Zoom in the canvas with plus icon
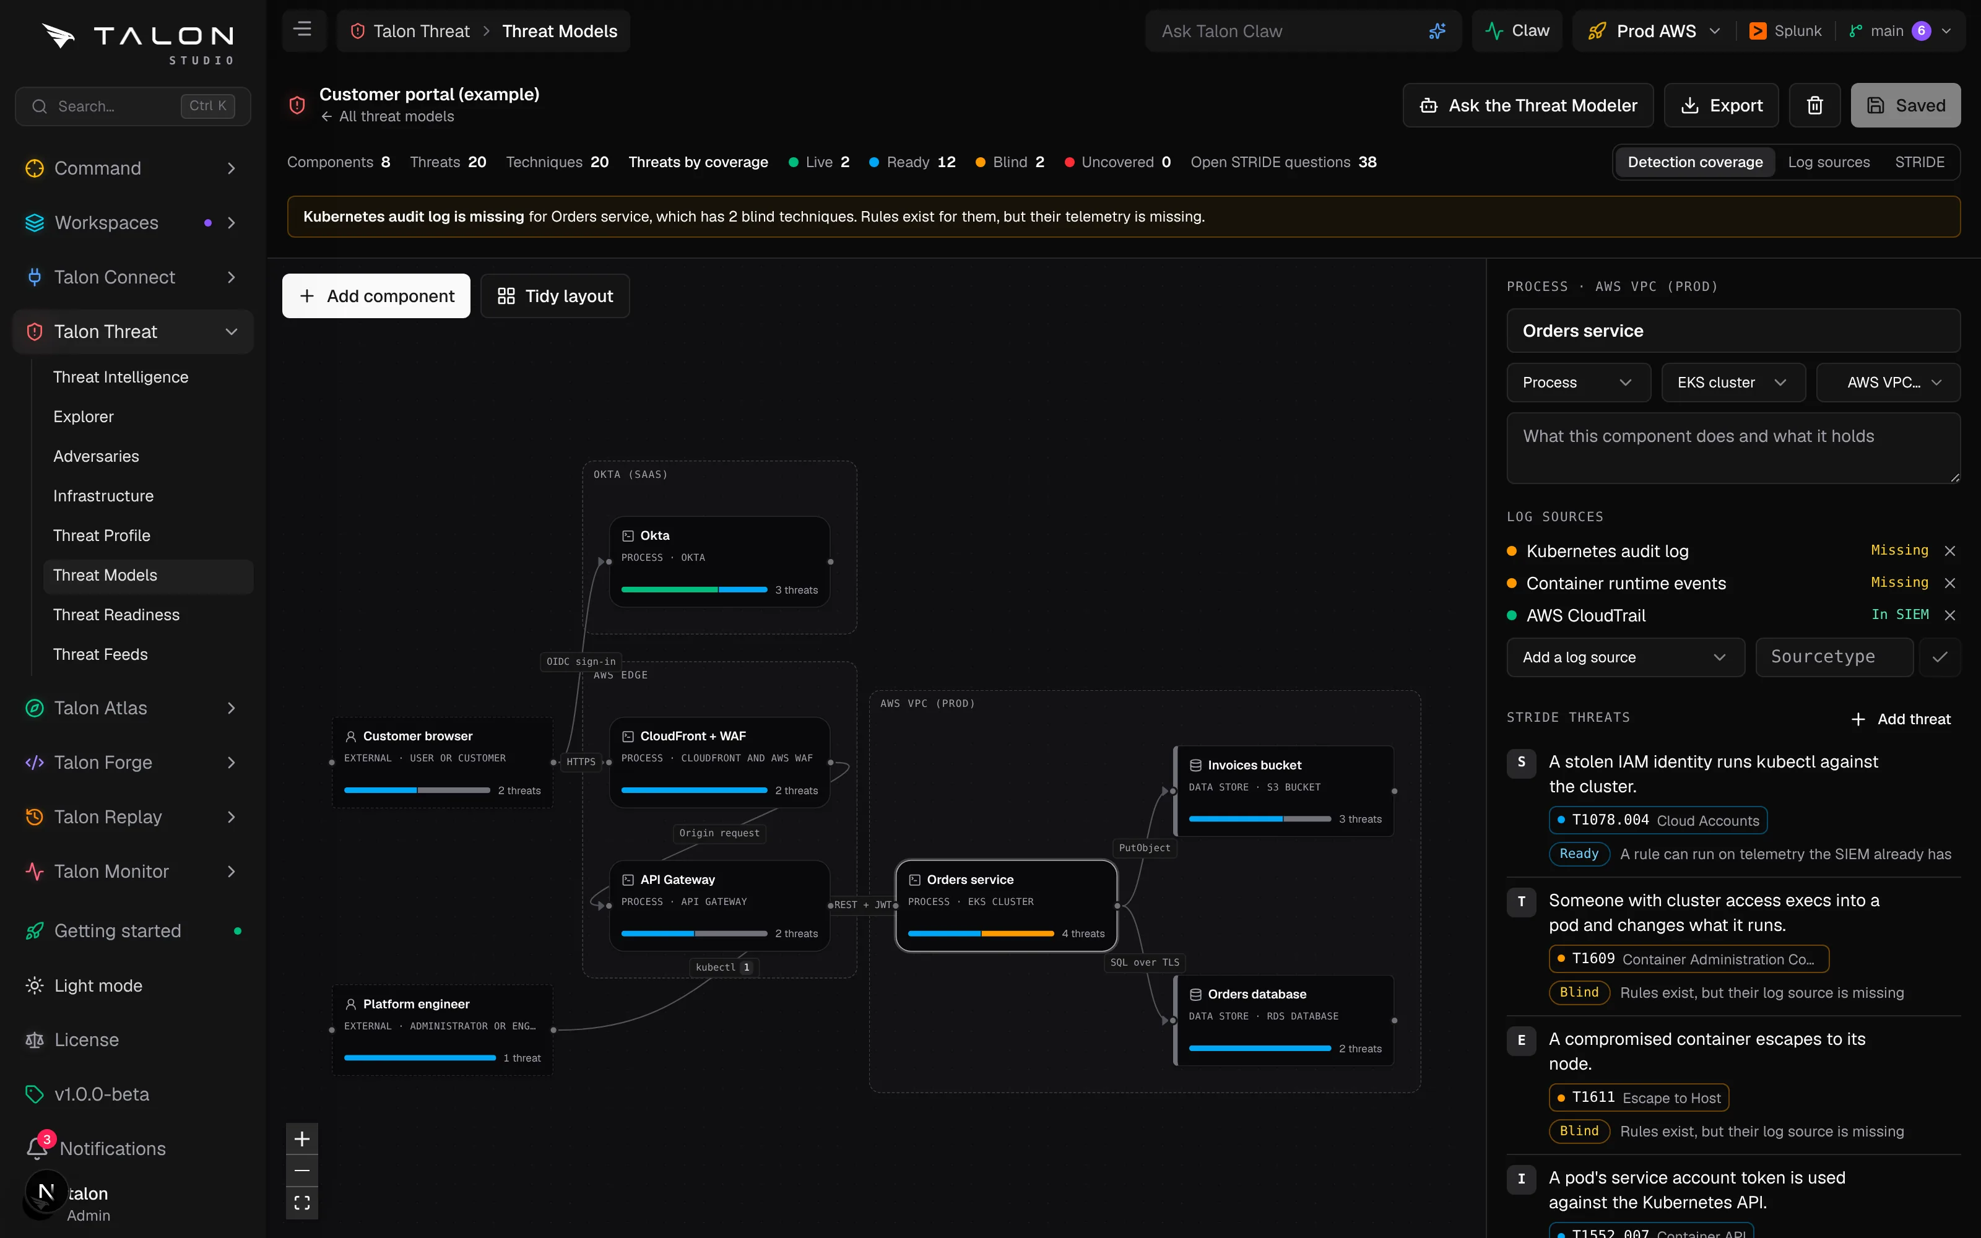 click(x=302, y=1139)
